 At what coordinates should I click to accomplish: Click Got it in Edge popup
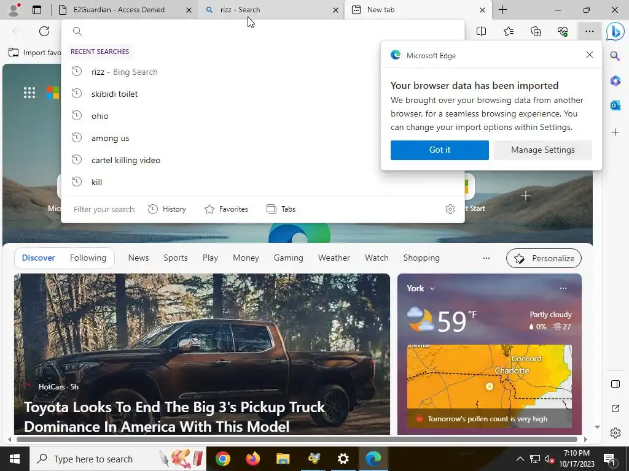(x=440, y=150)
